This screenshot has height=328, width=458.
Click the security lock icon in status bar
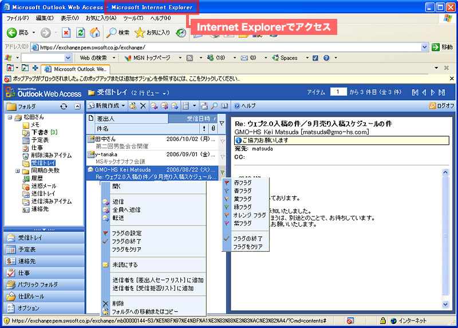pos(382,321)
